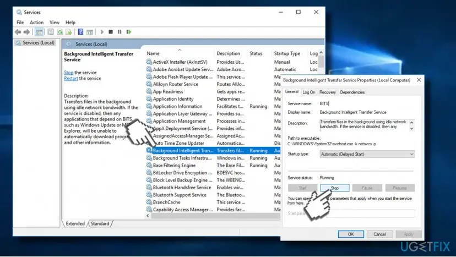
Task: Select the Background Tasks Infrastructure row
Action: pyautogui.click(x=213, y=158)
